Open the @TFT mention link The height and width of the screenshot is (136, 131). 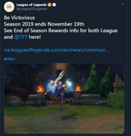(x=21, y=37)
